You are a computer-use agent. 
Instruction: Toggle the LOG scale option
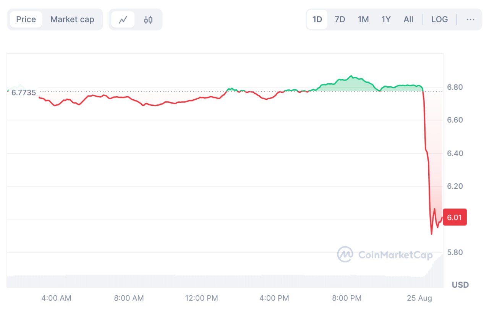coord(439,19)
